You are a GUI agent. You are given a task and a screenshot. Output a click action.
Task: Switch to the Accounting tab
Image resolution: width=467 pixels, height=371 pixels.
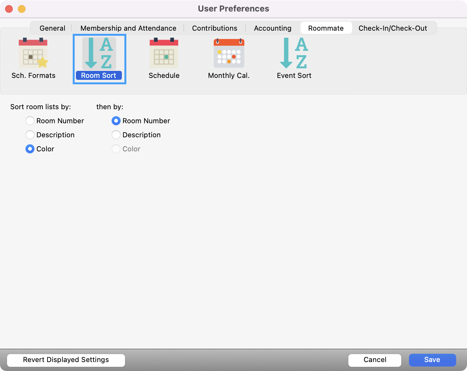click(272, 28)
